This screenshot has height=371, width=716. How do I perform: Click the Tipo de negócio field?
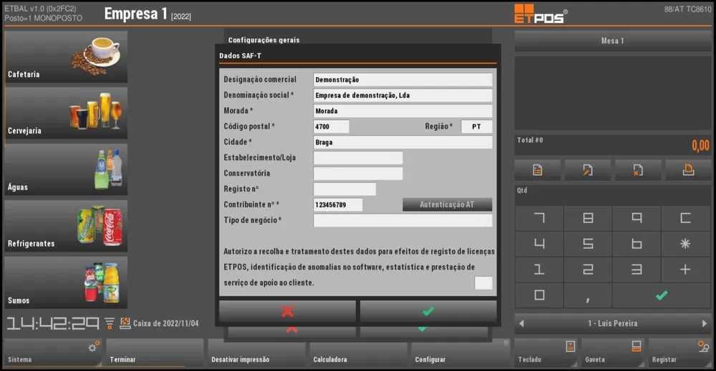point(402,221)
